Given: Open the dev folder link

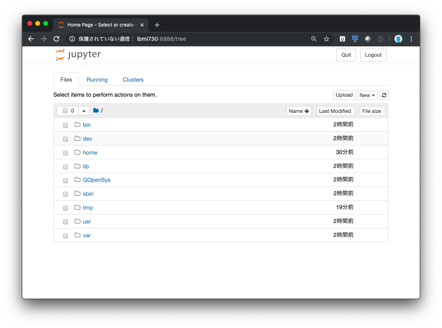Looking at the screenshot, I should pos(87,139).
